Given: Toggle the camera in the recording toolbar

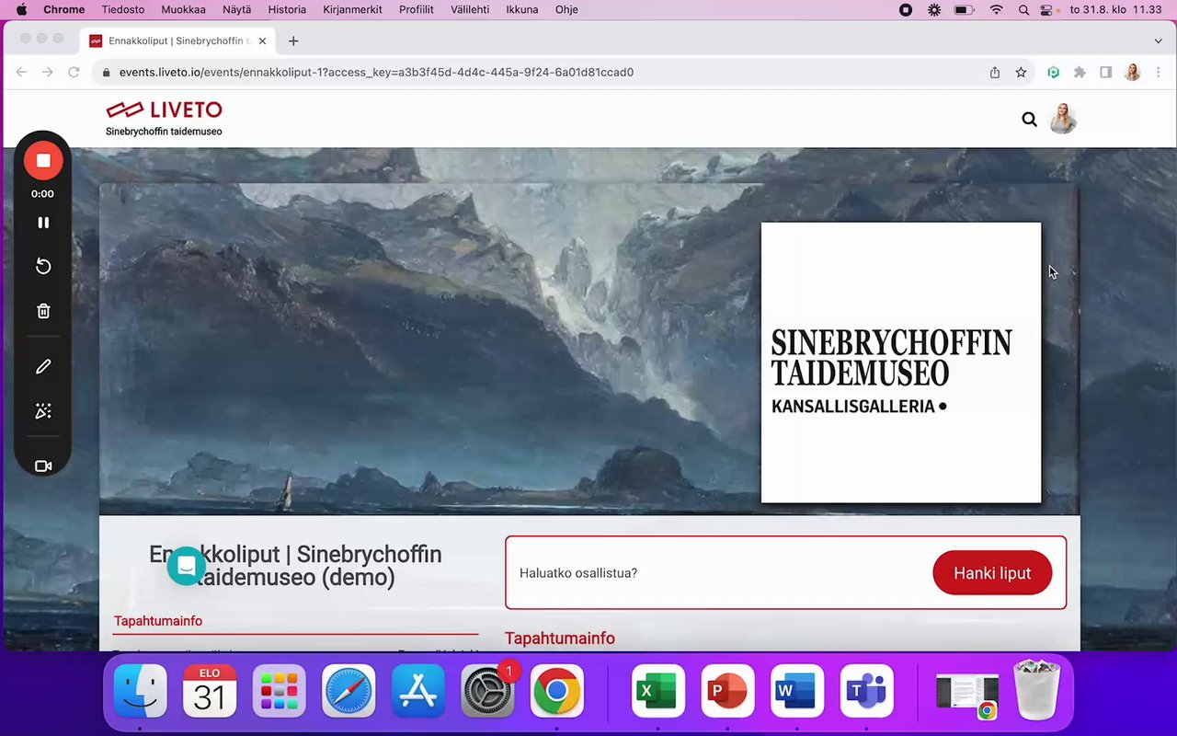Looking at the screenshot, I should [x=43, y=466].
